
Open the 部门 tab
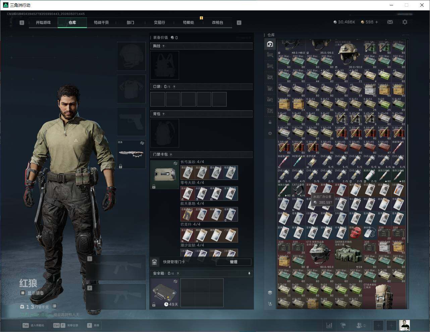tap(130, 22)
